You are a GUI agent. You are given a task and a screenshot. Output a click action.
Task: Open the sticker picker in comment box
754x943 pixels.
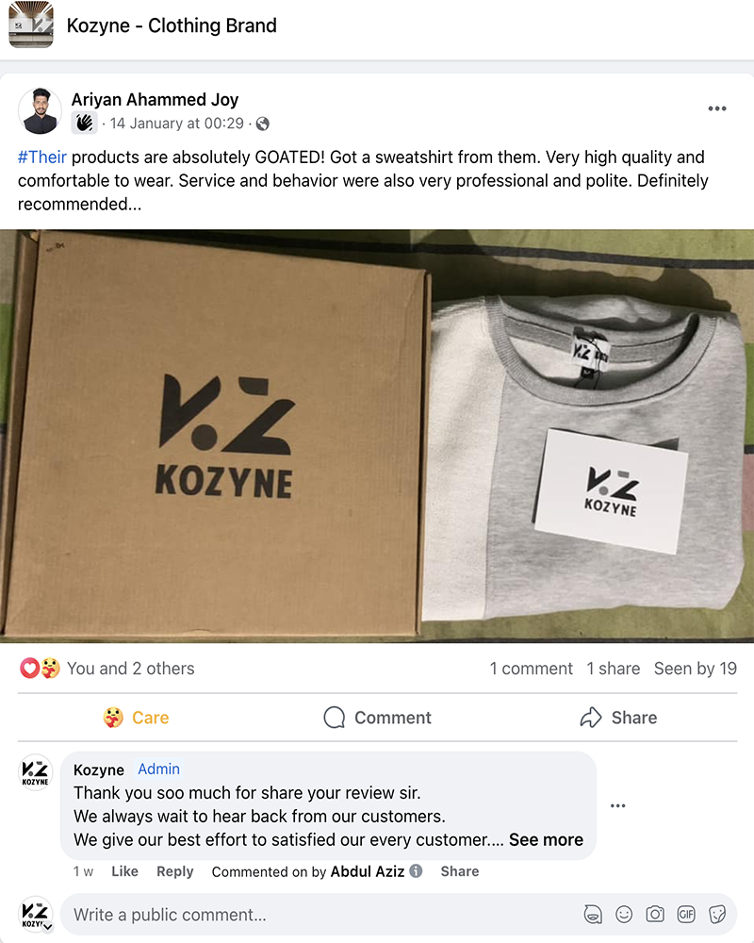(717, 914)
